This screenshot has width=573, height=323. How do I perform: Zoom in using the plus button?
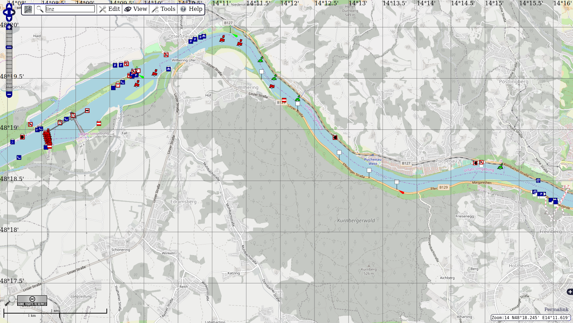(x=9, y=27)
